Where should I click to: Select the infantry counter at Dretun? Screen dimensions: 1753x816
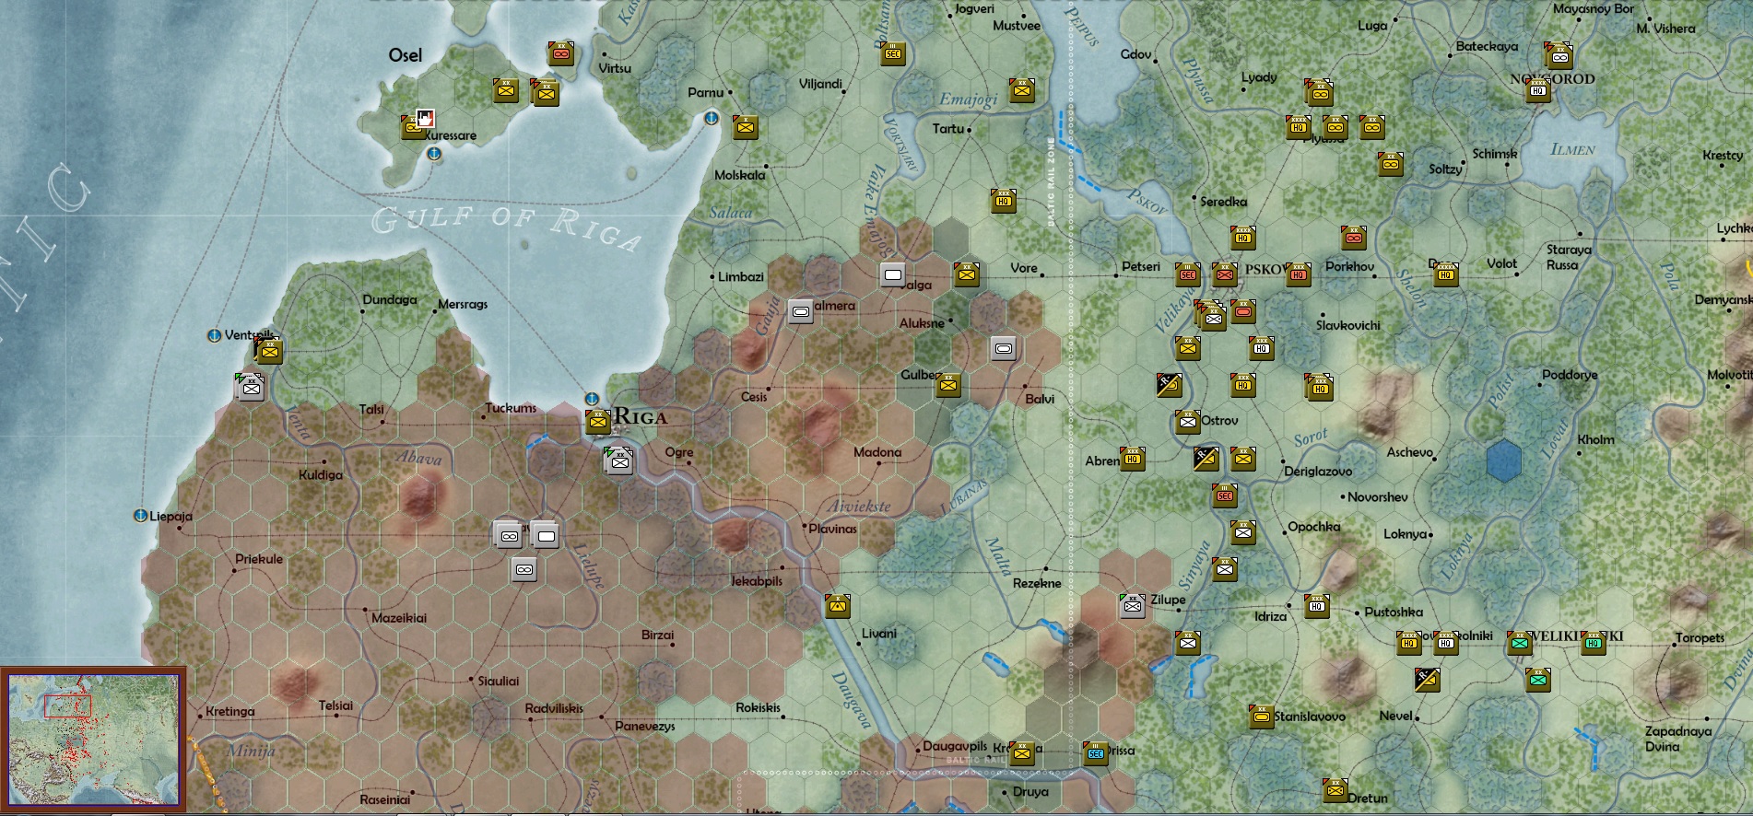[x=1335, y=789]
